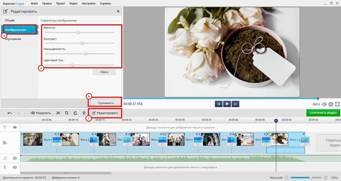
Task: Click the rotate clip icon
Action: point(75,113)
